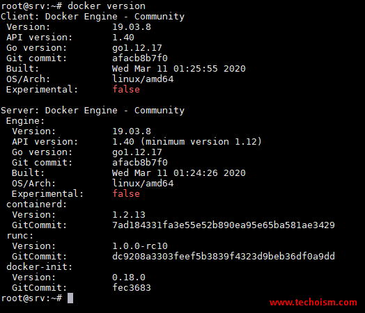
Task: Click the red 'false' value under Client Experimental
Action: (x=126, y=90)
